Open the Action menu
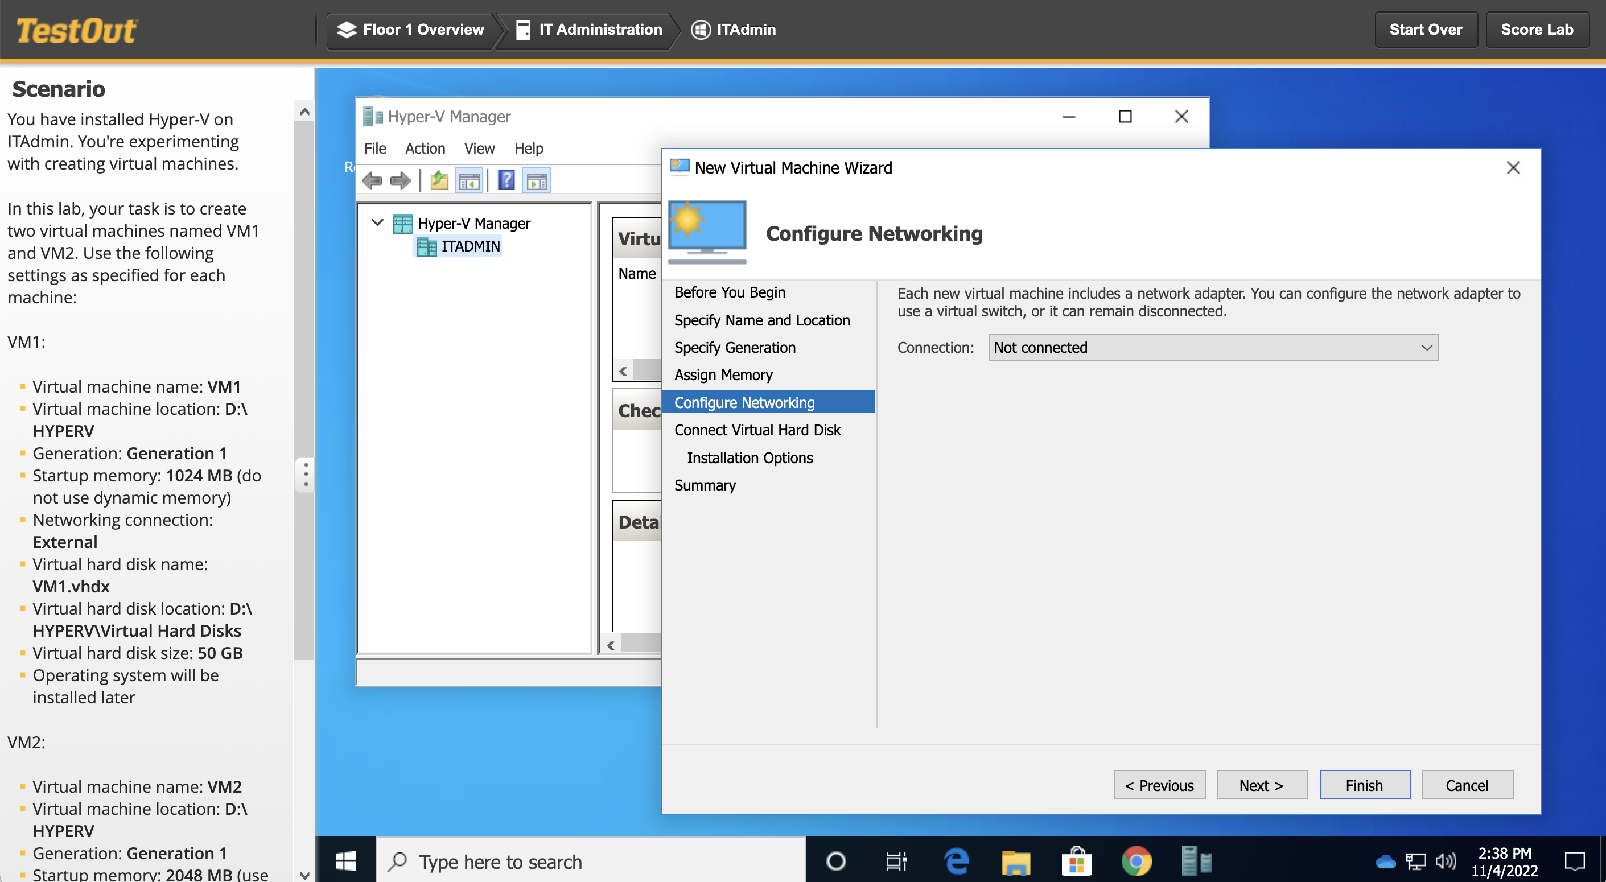This screenshot has height=882, width=1606. [x=425, y=149]
